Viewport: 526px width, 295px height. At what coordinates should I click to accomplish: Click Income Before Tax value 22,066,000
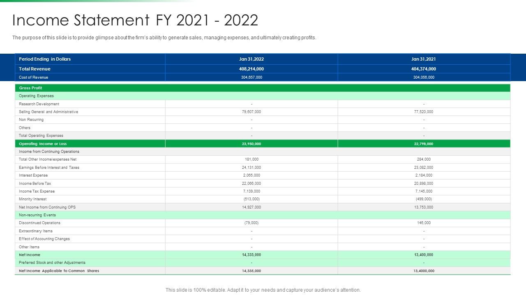[251, 184]
